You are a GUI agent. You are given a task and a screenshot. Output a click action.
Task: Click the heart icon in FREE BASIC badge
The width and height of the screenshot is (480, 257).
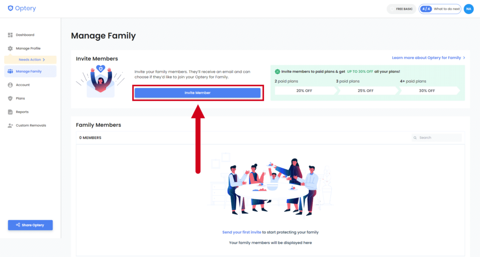(x=392, y=9)
